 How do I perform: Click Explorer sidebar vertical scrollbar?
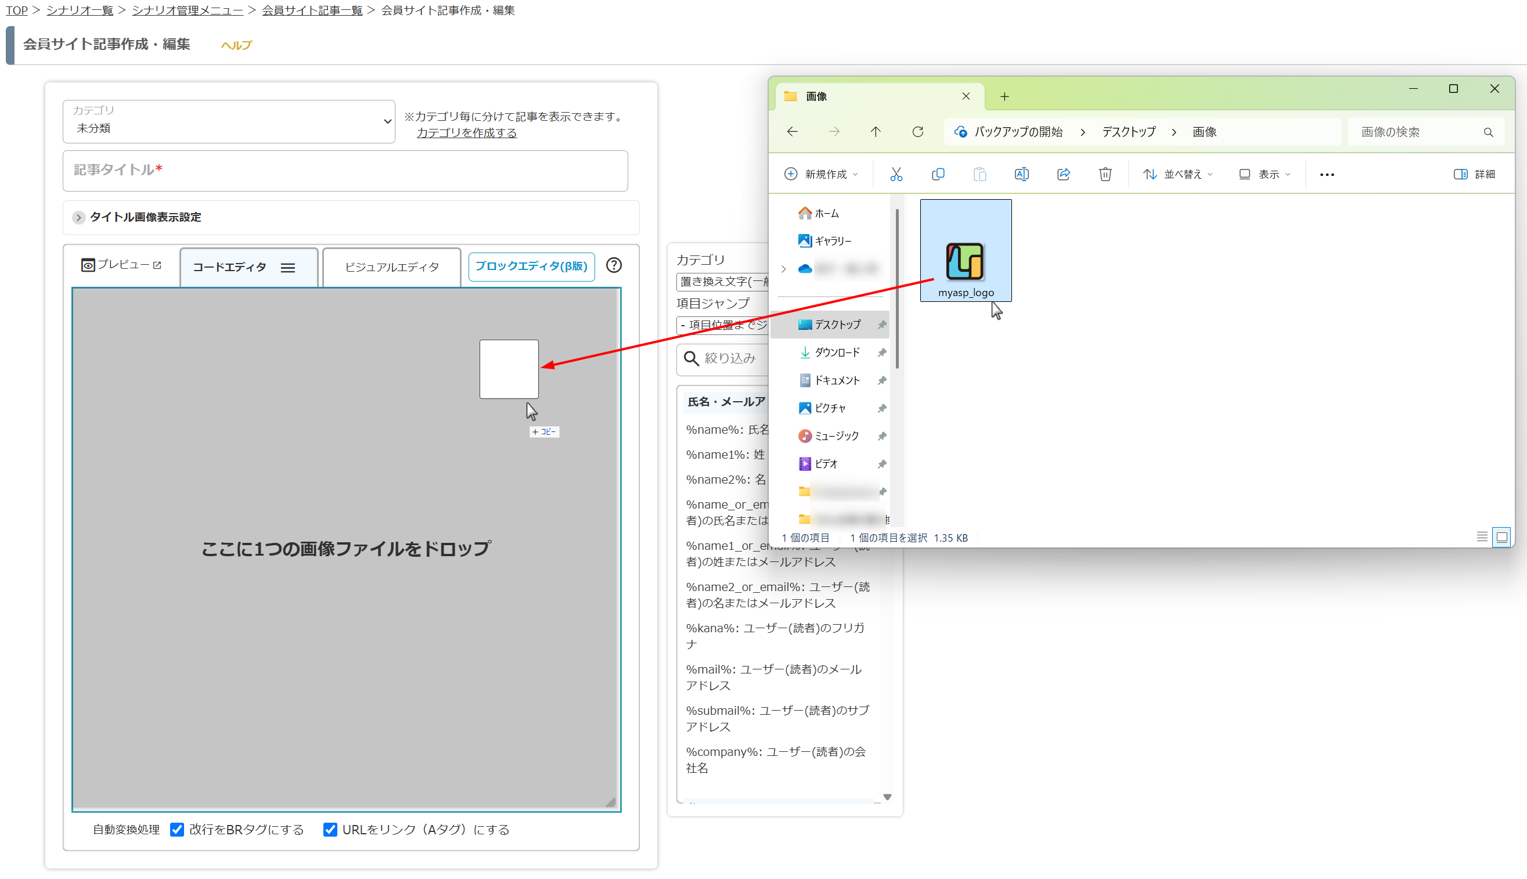coord(897,289)
